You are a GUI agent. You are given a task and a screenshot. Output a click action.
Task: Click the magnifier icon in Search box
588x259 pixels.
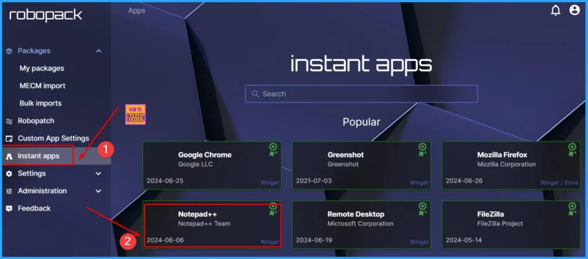pos(256,93)
